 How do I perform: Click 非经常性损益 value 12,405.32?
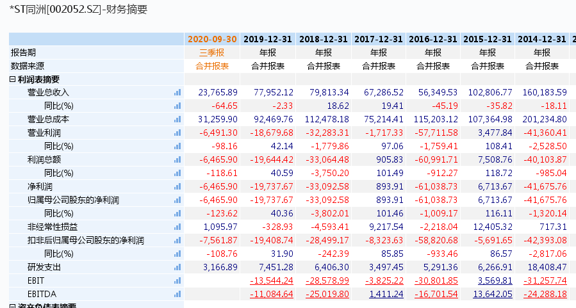[x=493, y=227]
